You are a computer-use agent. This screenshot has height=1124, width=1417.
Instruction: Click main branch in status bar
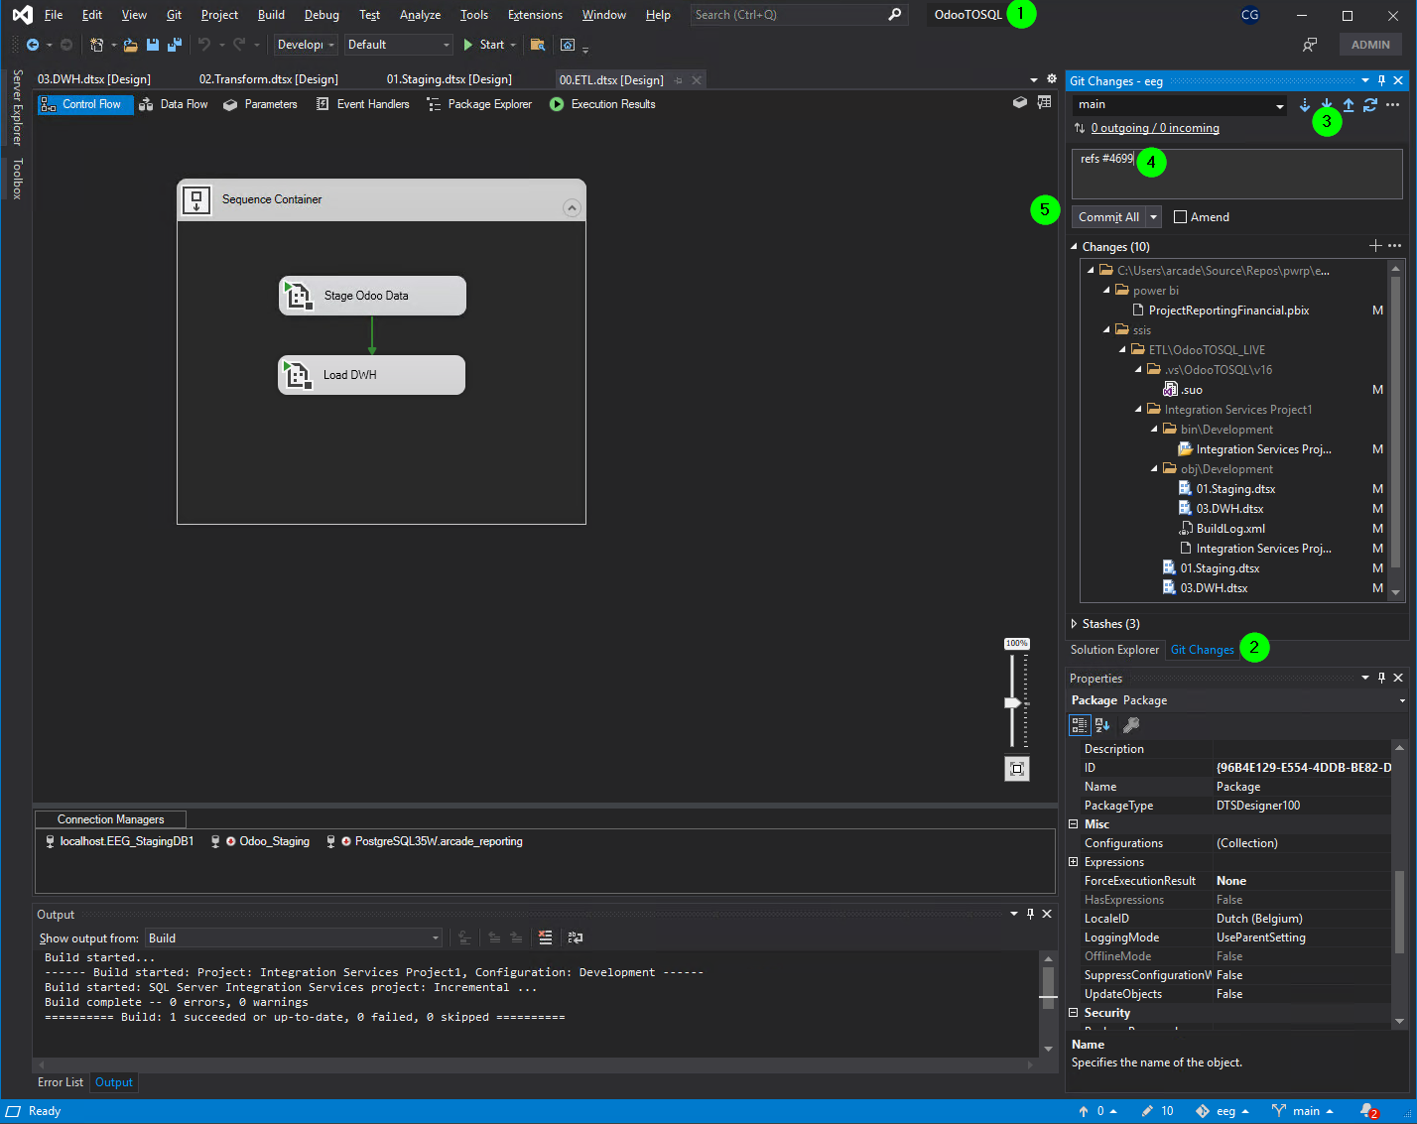tap(1303, 1111)
